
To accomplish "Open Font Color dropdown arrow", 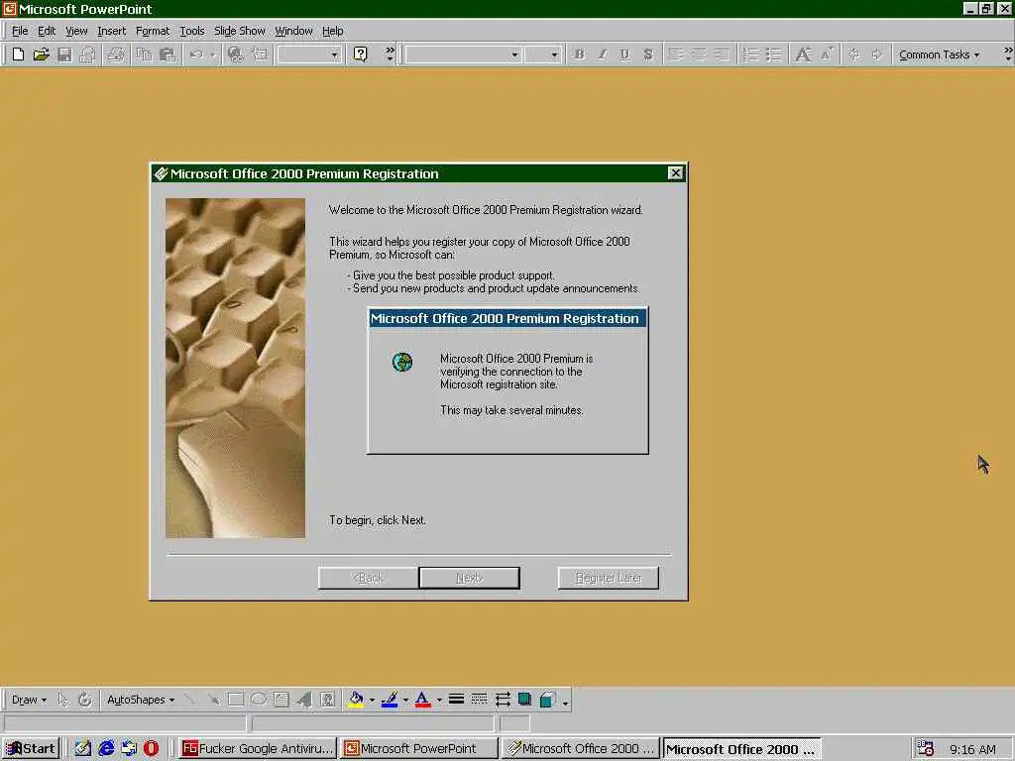I will pyautogui.click(x=439, y=700).
